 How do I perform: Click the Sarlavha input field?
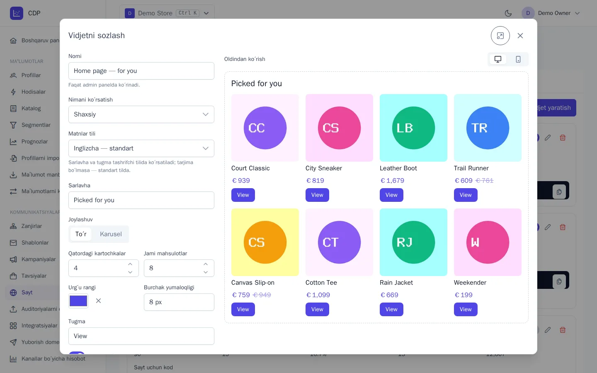click(141, 200)
